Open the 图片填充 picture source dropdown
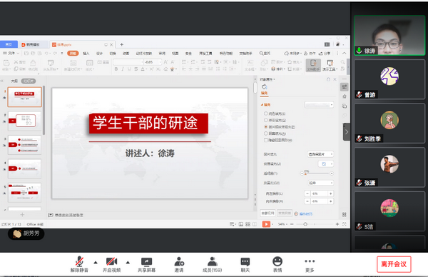Image resolution: width=428 pixels, height=277 pixels. pos(320,154)
